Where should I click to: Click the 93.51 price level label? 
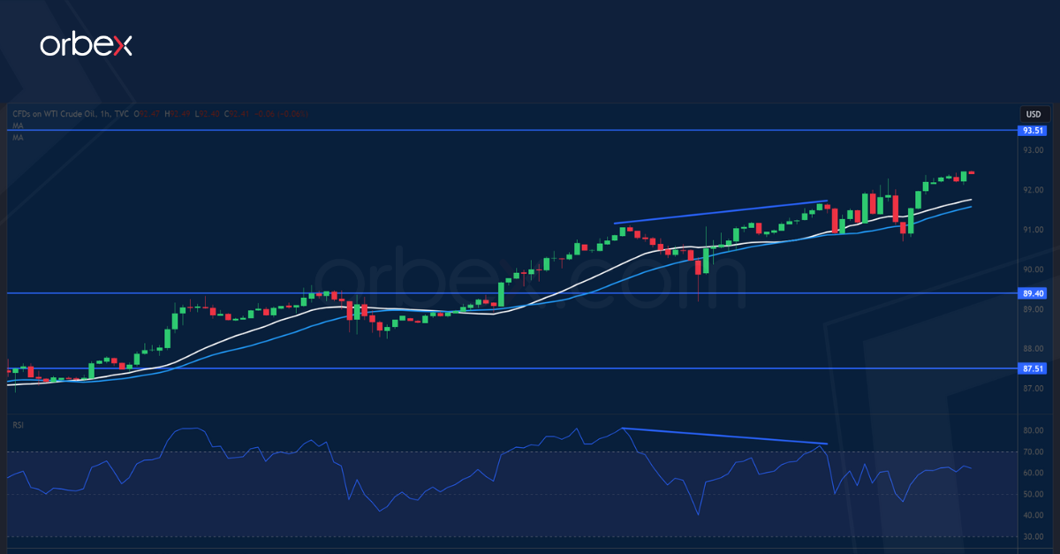point(1033,131)
